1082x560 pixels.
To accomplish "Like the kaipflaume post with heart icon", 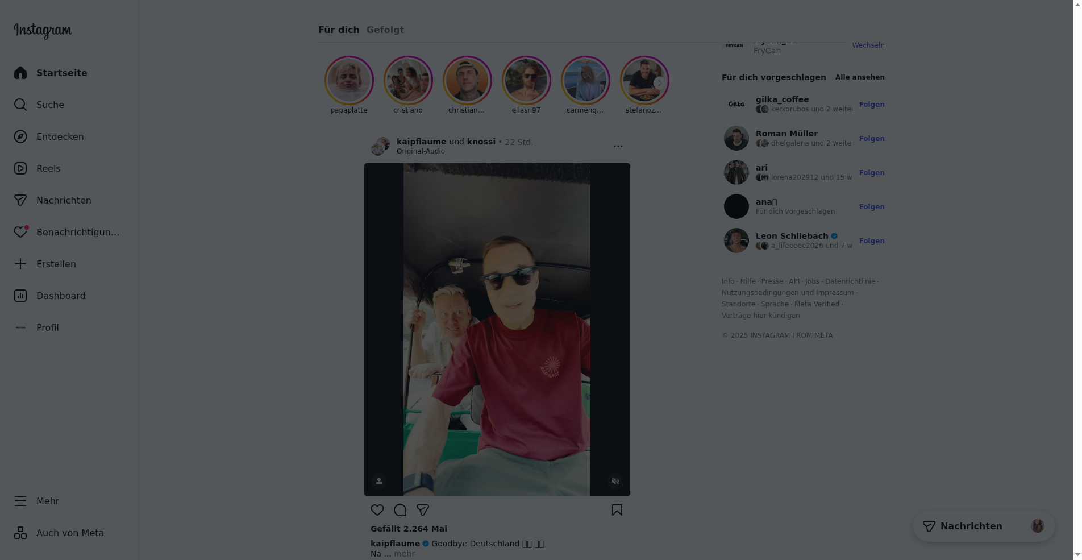I will 377,510.
